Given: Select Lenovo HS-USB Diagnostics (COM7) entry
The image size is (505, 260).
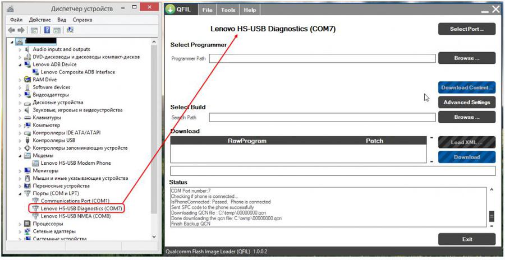Looking at the screenshot, I should pyautogui.click(x=81, y=208).
